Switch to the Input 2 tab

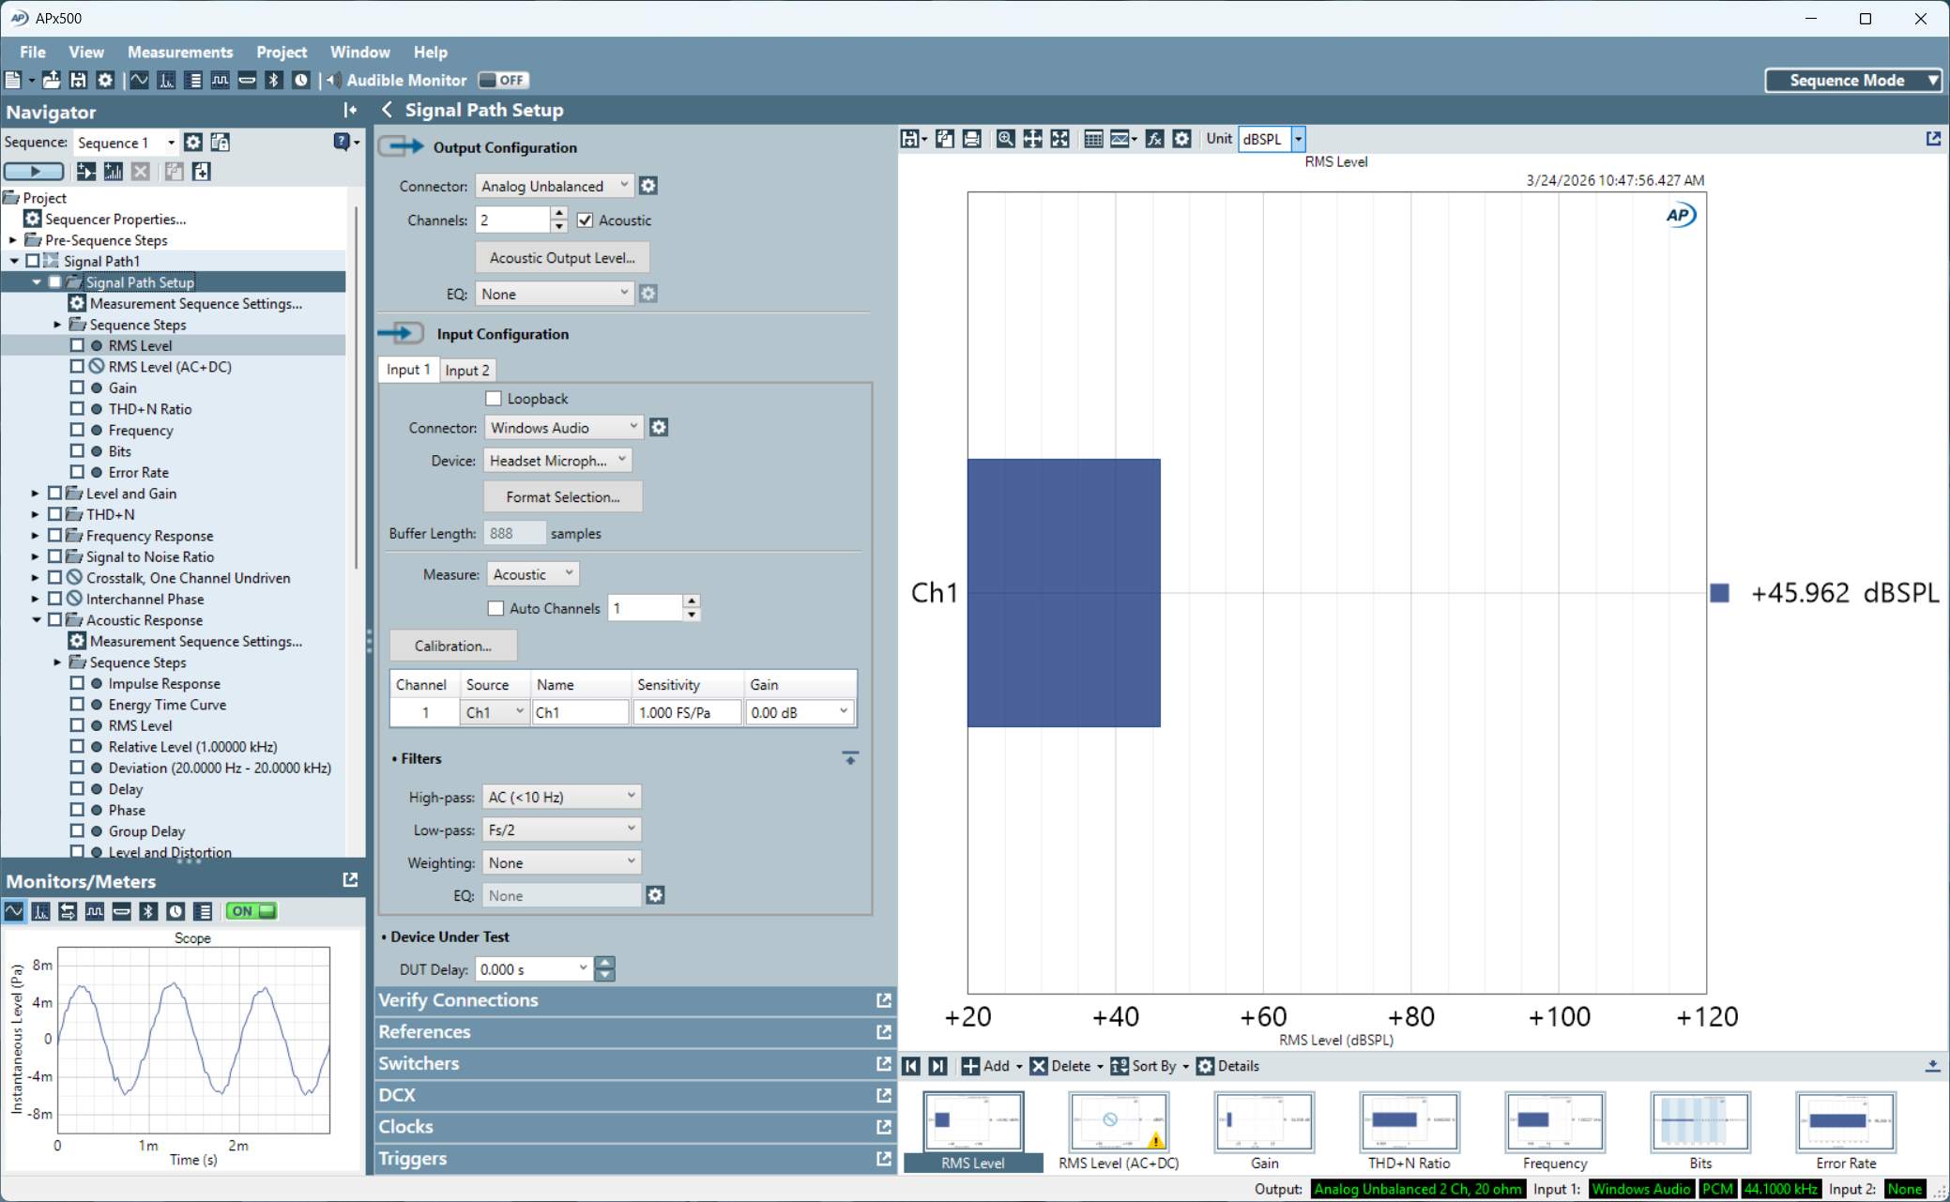467,371
